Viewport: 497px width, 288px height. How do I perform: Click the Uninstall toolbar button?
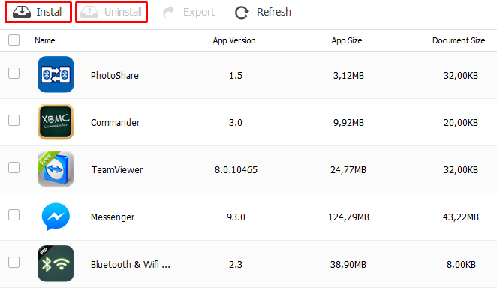pos(111,12)
